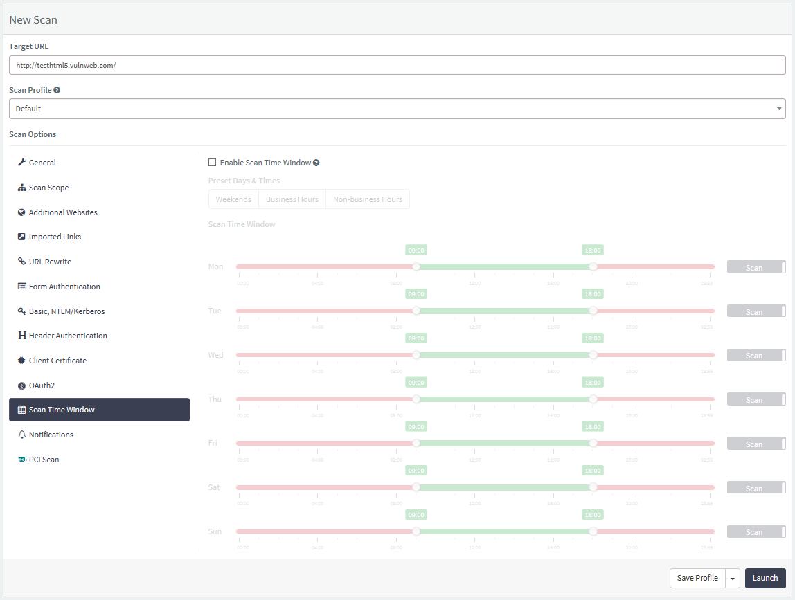The width and height of the screenshot is (795, 600).
Task: Focus the Target URL input field
Action: 397,65
